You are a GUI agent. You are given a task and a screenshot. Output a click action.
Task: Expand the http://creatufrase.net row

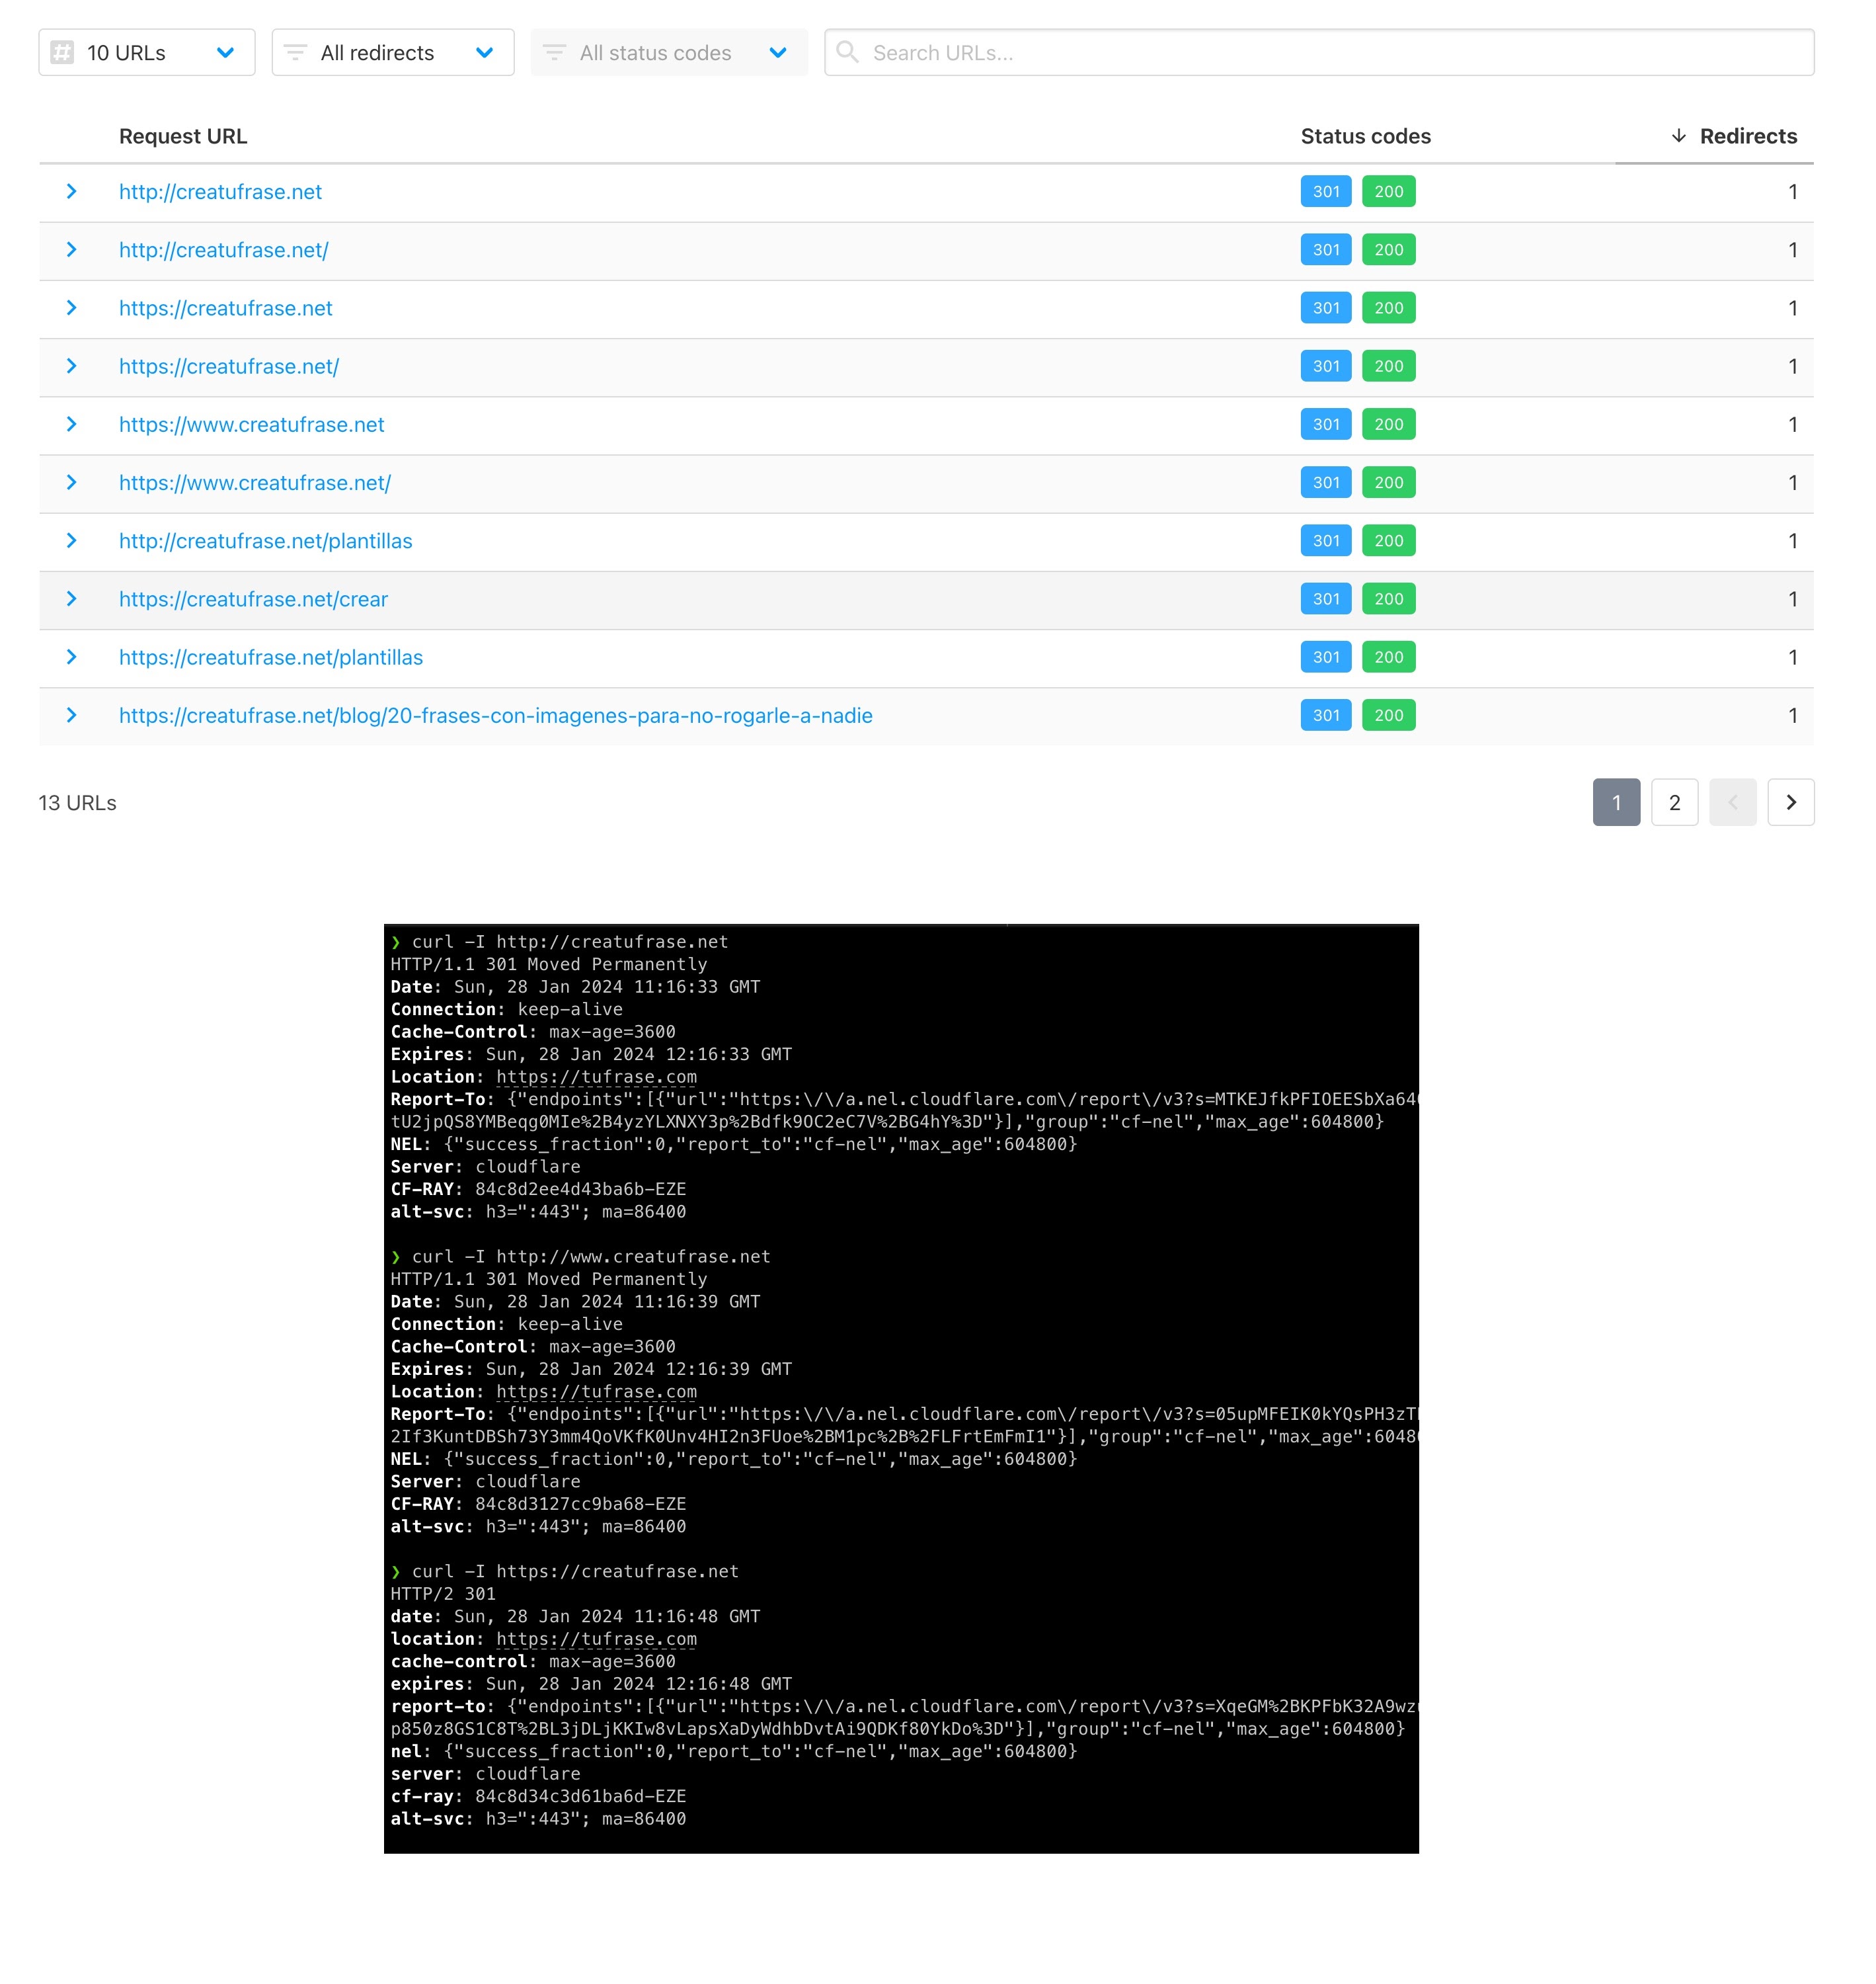72,191
